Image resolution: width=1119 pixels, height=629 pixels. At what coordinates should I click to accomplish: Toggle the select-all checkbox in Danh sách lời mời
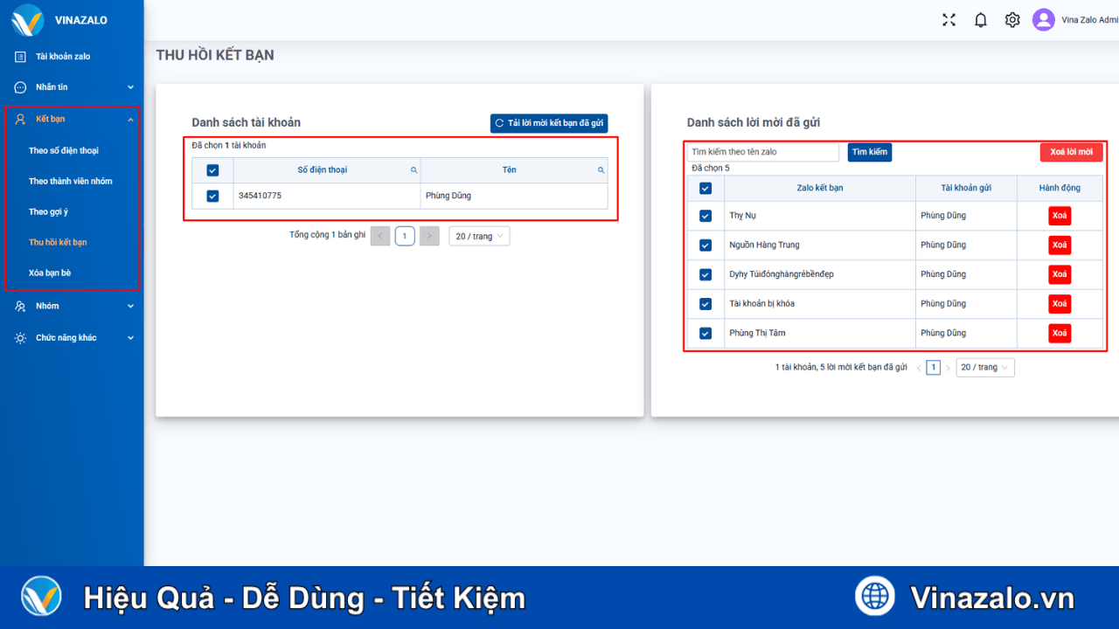pyautogui.click(x=705, y=187)
